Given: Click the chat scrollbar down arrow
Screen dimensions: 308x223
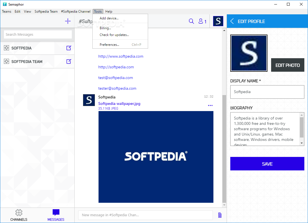Looking at the screenshot, I should pyautogui.click(x=224, y=205).
